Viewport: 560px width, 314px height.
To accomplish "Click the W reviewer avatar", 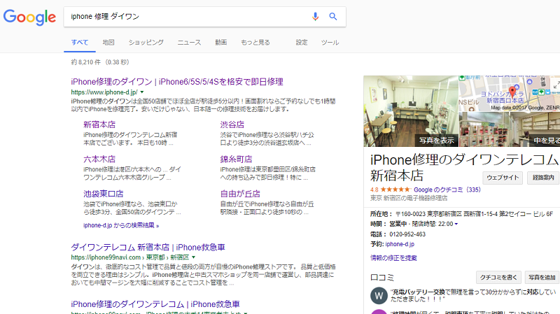I will click(379, 296).
